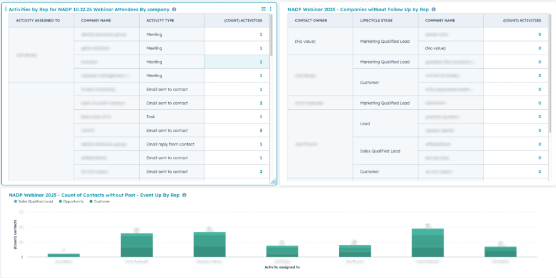The width and height of the screenshot is (556, 278).
Task: Click Activity Type column header
Action: [160, 20]
